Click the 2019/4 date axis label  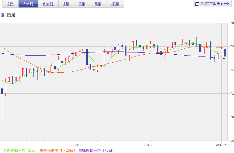click(x=222, y=145)
